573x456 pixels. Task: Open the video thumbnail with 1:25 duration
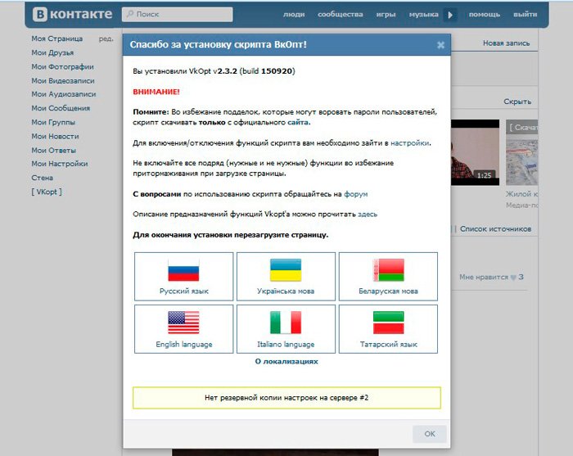pos(475,152)
